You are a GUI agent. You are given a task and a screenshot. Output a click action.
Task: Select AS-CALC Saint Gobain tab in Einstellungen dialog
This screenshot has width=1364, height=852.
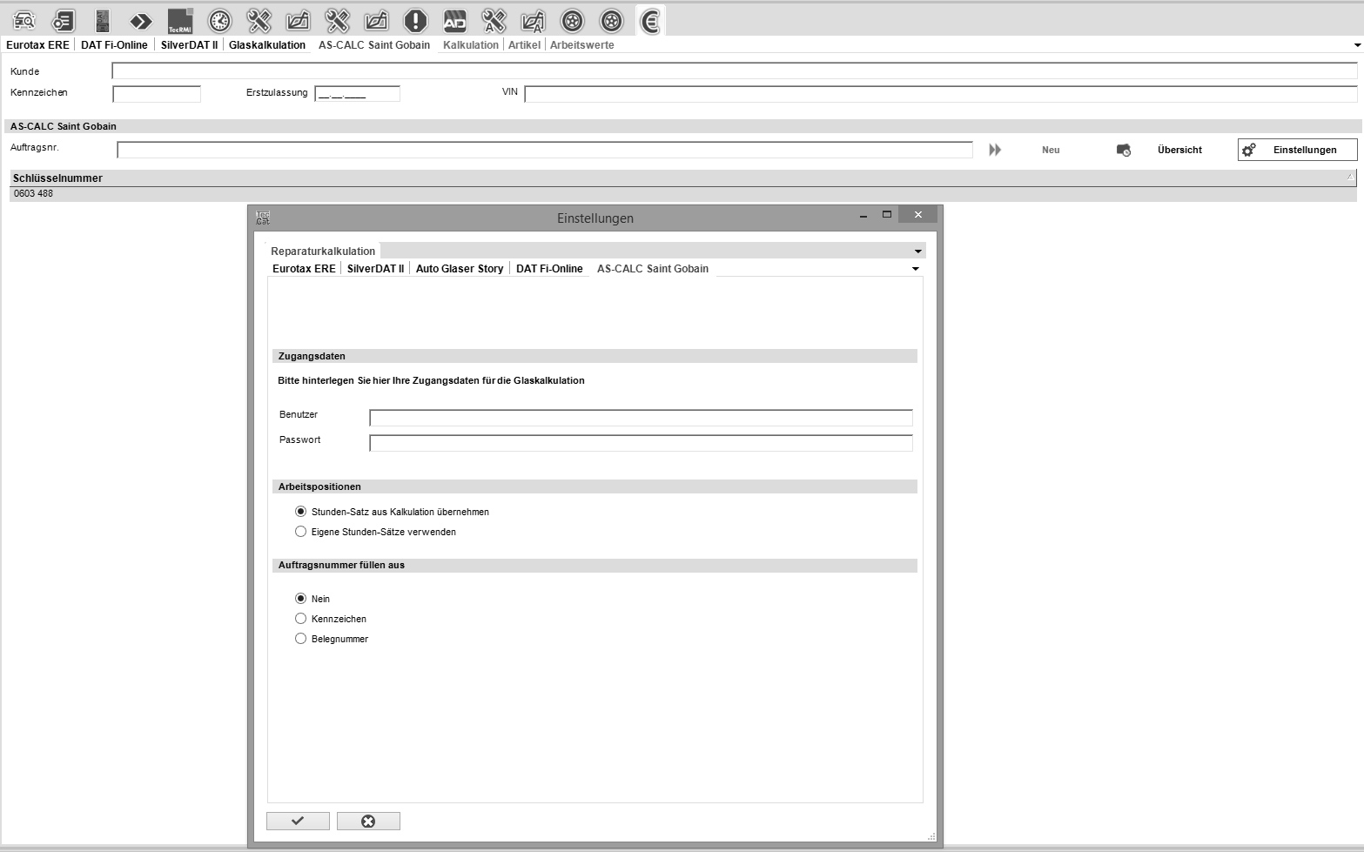point(653,269)
